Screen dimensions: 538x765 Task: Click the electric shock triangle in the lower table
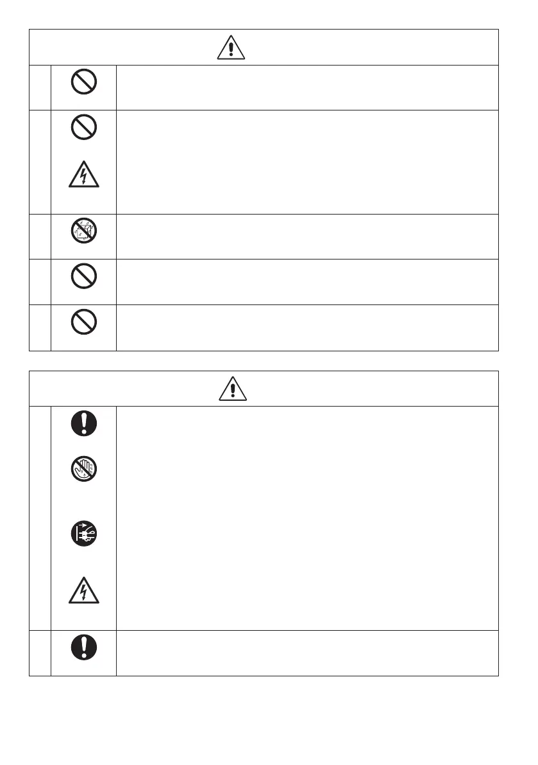(x=84, y=590)
